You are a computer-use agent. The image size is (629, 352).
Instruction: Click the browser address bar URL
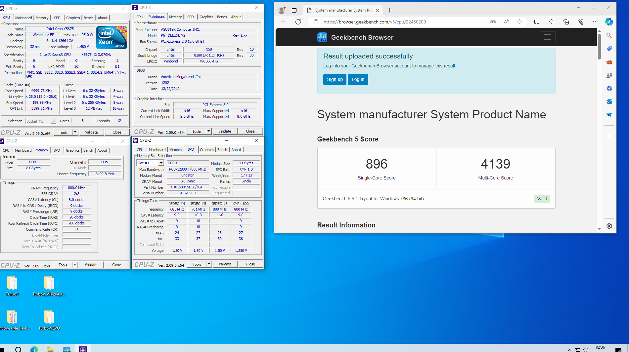coord(375,22)
